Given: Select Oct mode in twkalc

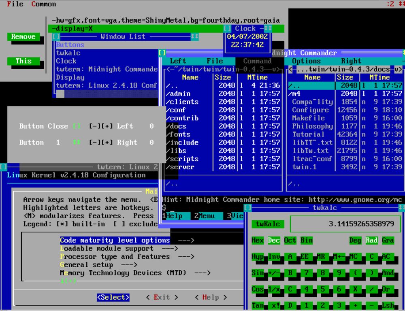Looking at the screenshot, I should point(290,241).
